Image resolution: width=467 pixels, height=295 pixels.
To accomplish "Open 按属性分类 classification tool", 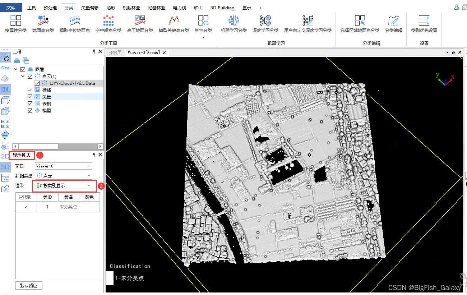I will [x=16, y=24].
